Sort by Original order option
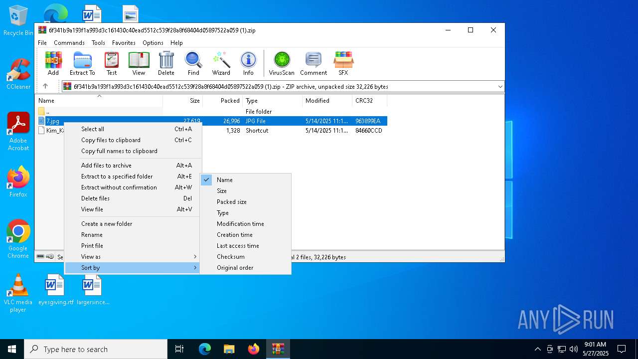Viewport: 638px width, 359px height. (x=245, y=268)
